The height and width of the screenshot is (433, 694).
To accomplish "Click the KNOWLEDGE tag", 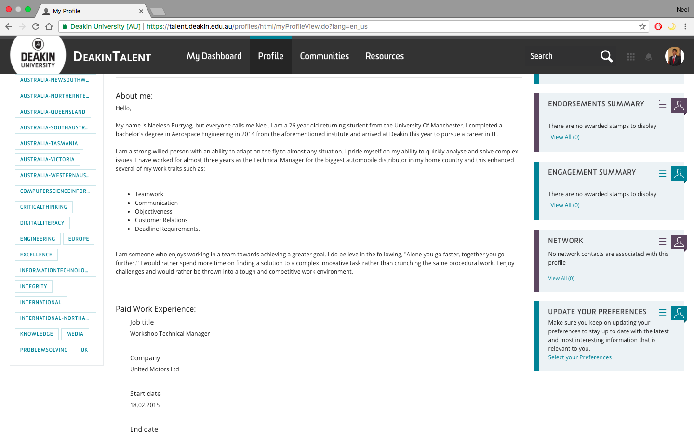I will click(x=37, y=334).
